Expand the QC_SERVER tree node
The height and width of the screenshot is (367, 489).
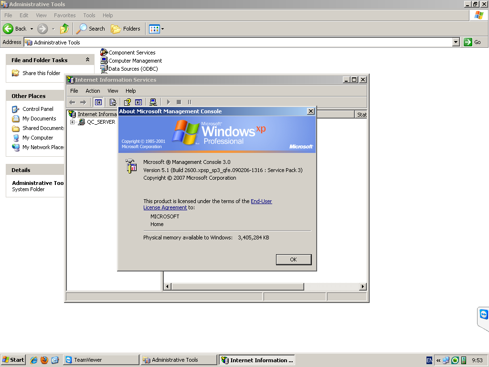coord(73,122)
